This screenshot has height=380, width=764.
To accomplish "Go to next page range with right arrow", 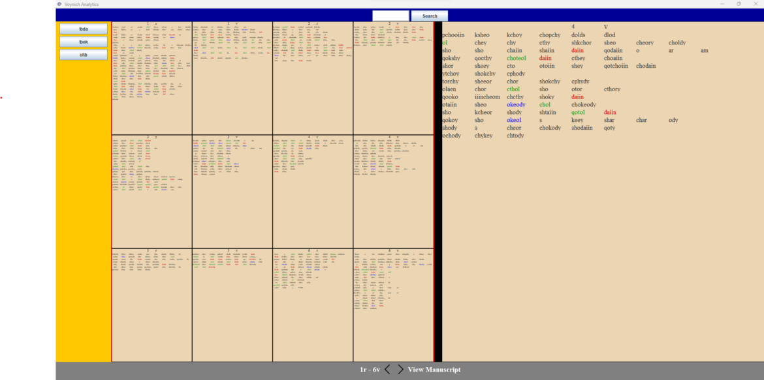I will point(400,370).
